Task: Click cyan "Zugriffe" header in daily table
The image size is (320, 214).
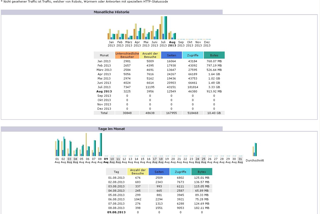Action: point(180,172)
